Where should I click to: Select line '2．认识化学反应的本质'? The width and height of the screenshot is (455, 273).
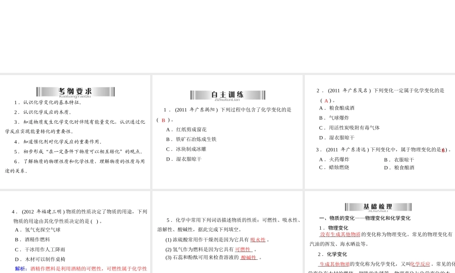coord(43,112)
